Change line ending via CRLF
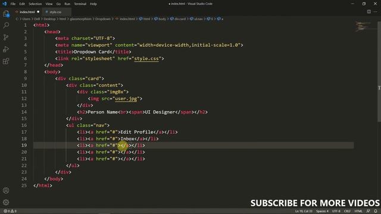 pos(347,211)
